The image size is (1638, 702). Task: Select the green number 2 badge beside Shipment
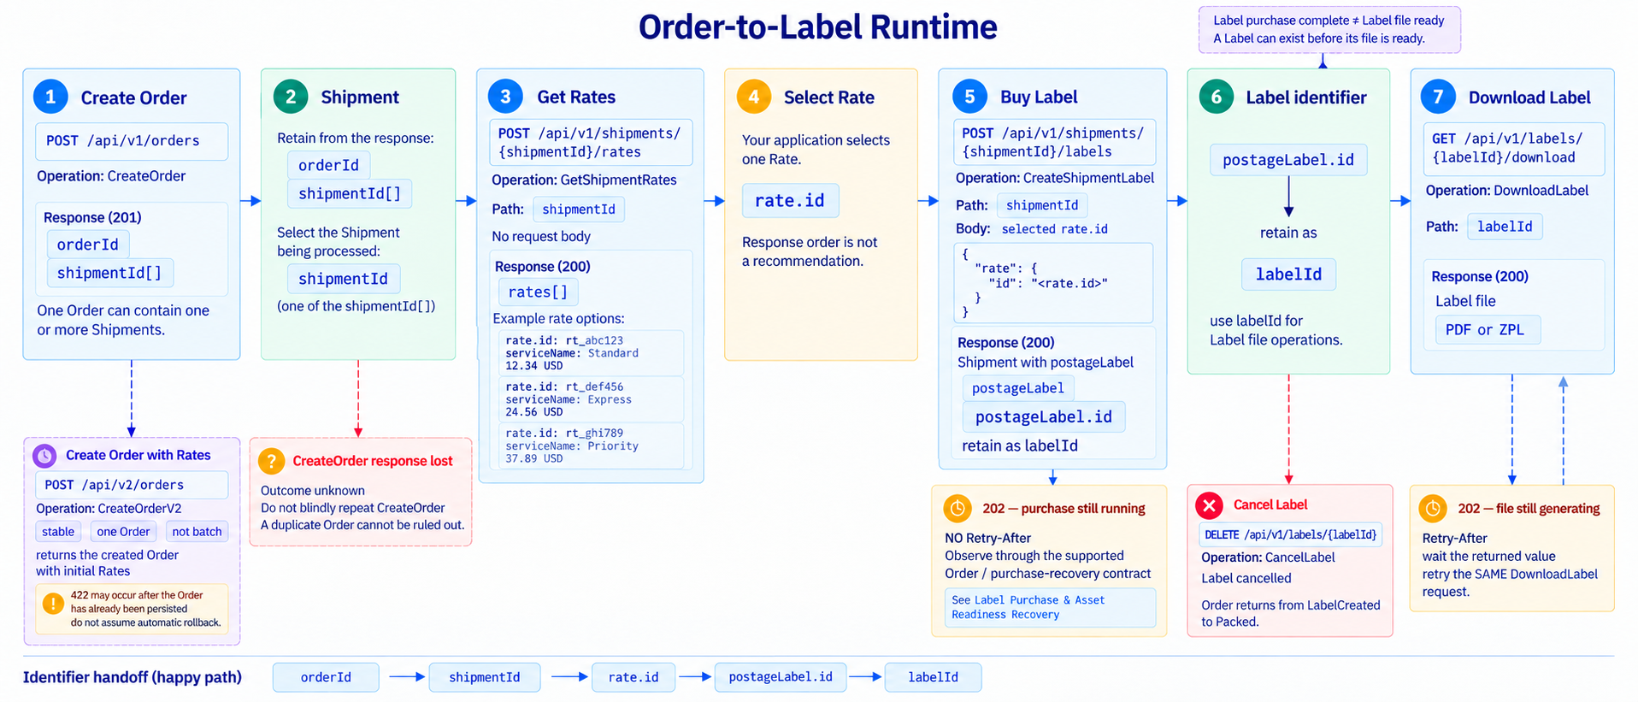pos(291,97)
